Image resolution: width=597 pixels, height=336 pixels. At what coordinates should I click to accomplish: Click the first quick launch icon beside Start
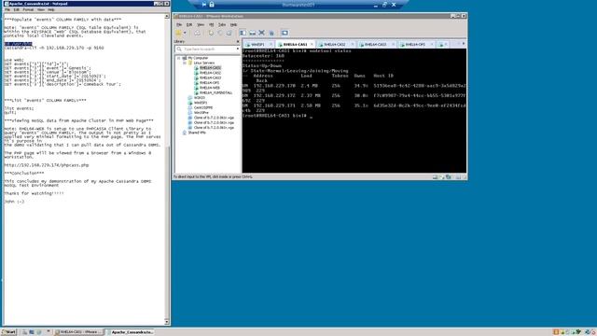(x=24, y=332)
